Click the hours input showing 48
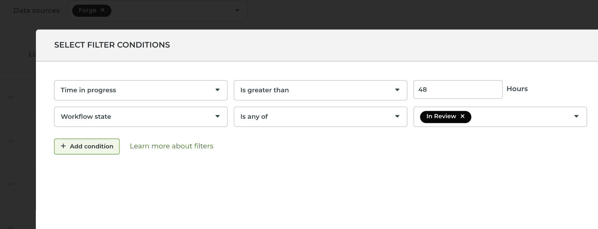 click(x=457, y=90)
